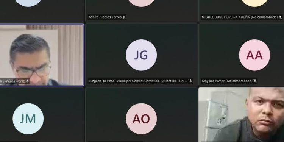Click the Jimenez Perez name label

point(12,81)
